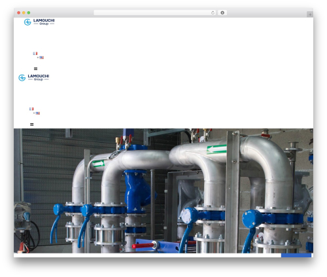Click the browser download indicator button

222,13
